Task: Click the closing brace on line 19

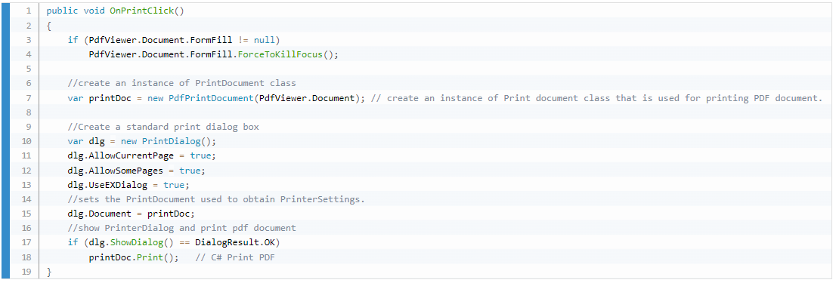Action: click(49, 272)
